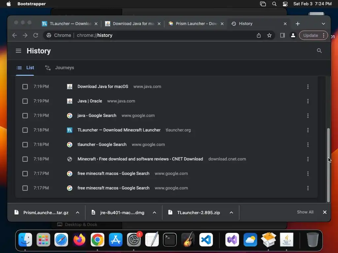338x253 pixels.
Task: Open System Settings from the Dock
Action: coord(134,240)
